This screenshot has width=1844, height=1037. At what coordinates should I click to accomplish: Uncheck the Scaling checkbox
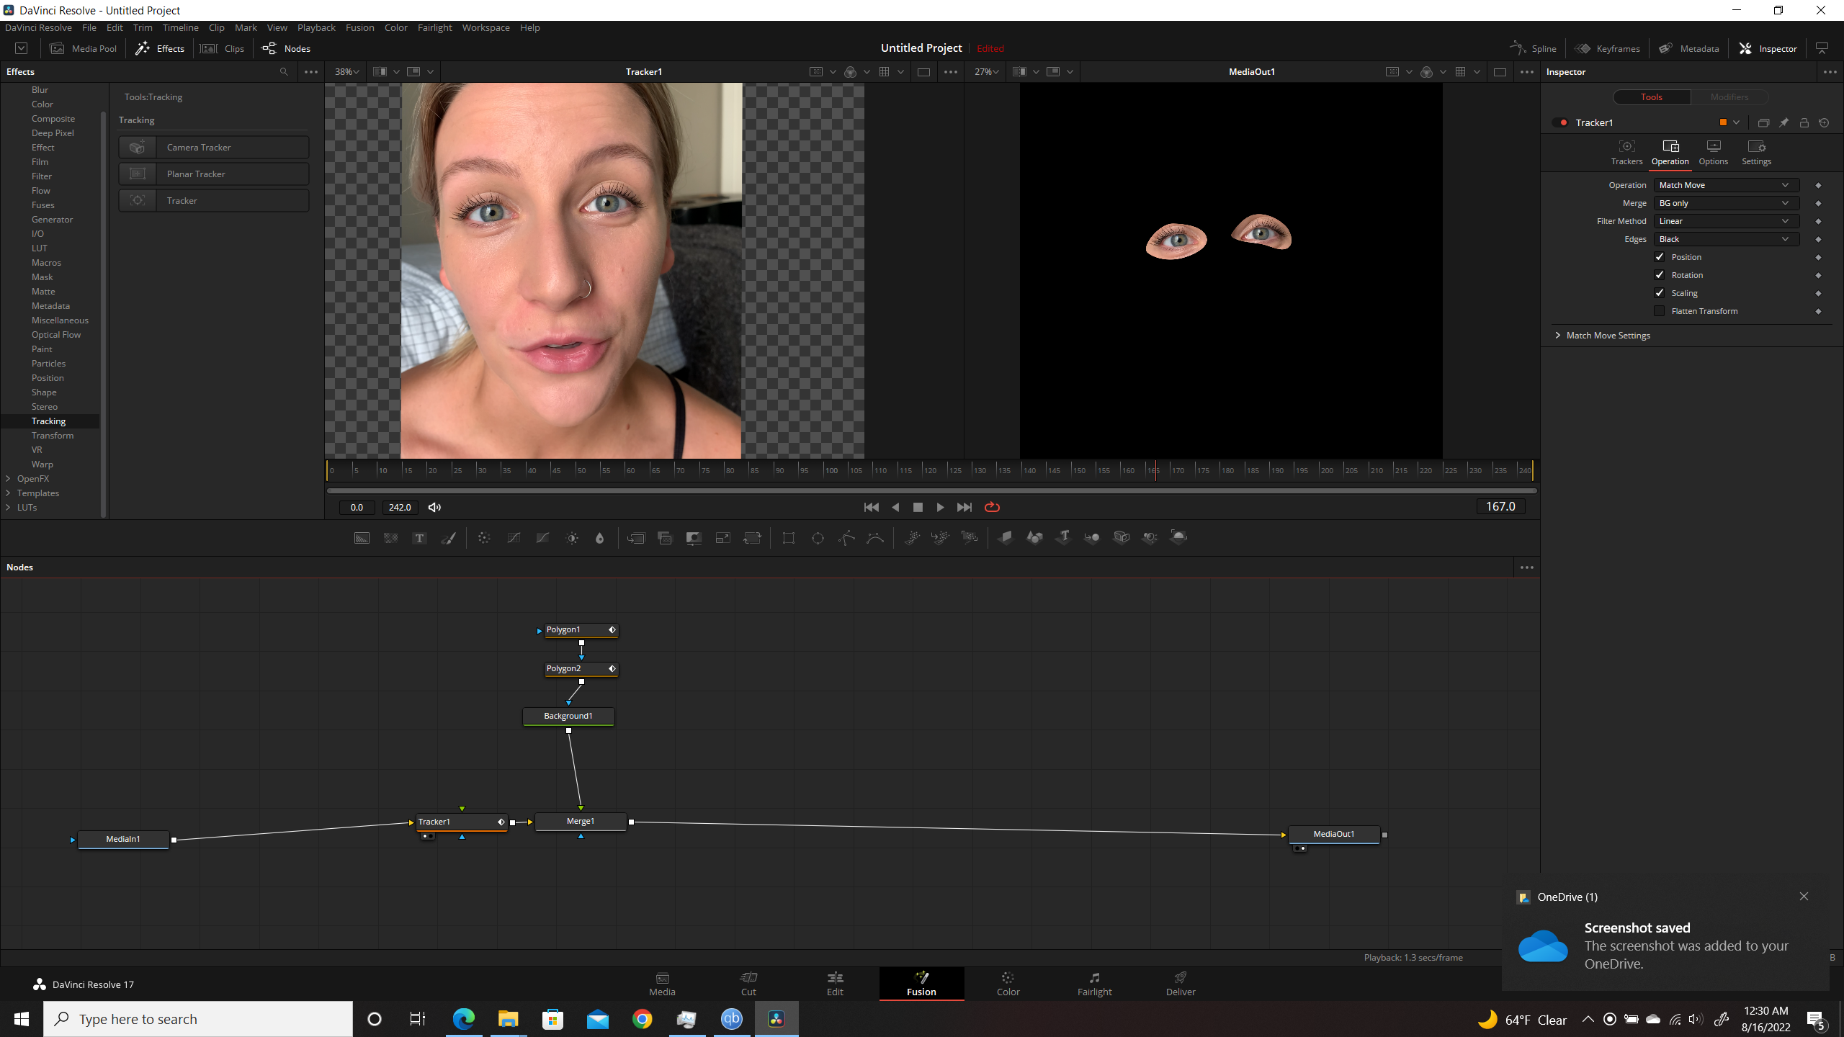(1660, 293)
